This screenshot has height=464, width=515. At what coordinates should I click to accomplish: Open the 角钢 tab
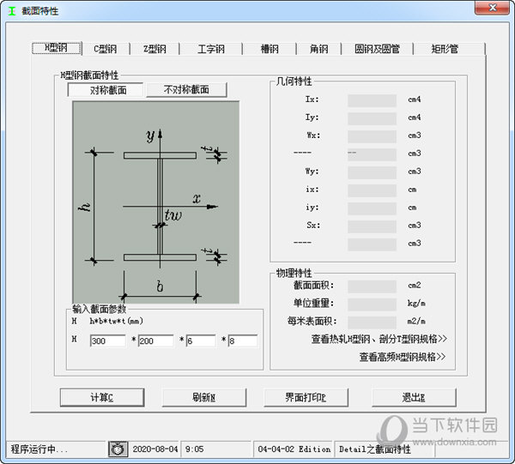coord(318,49)
